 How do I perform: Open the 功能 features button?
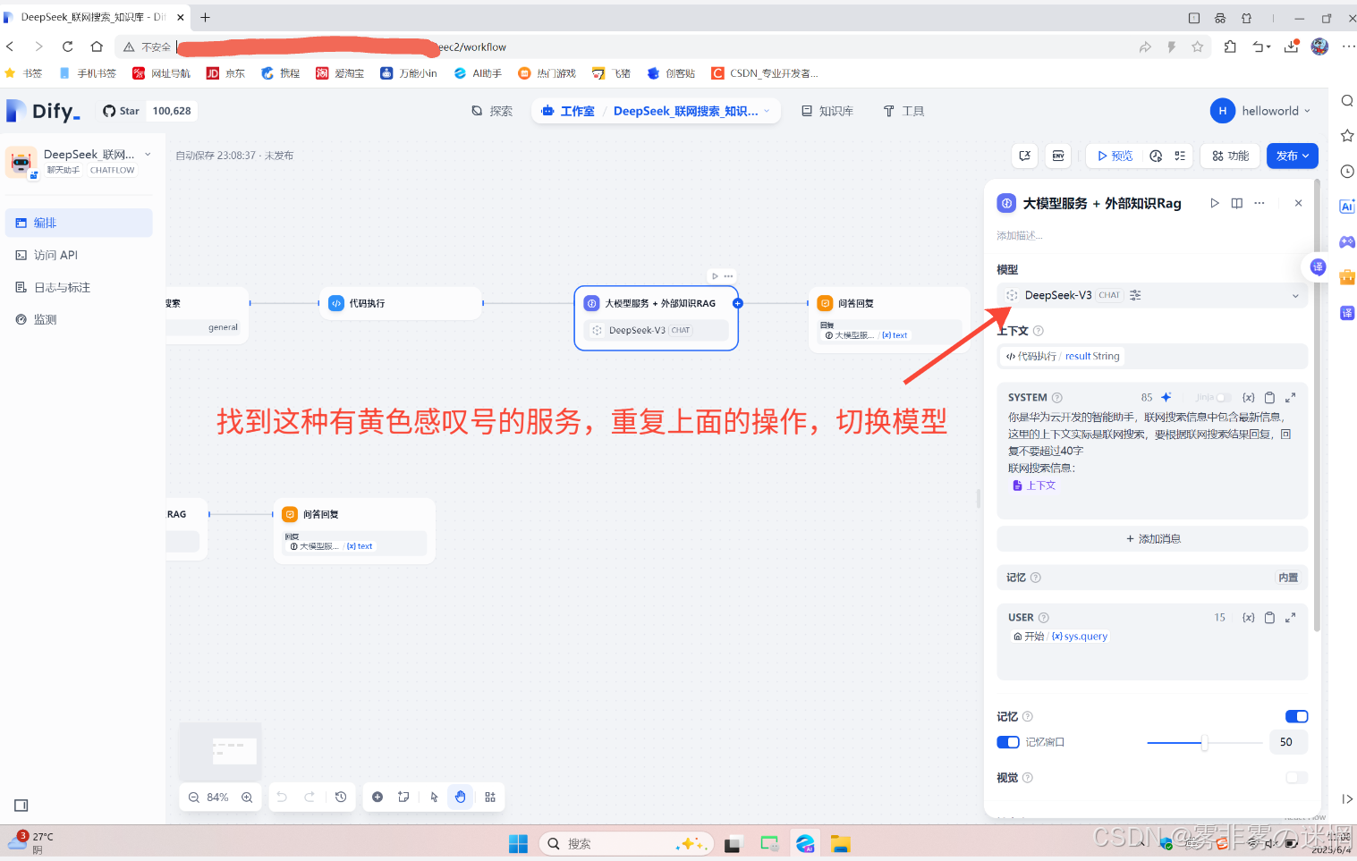coord(1230,156)
